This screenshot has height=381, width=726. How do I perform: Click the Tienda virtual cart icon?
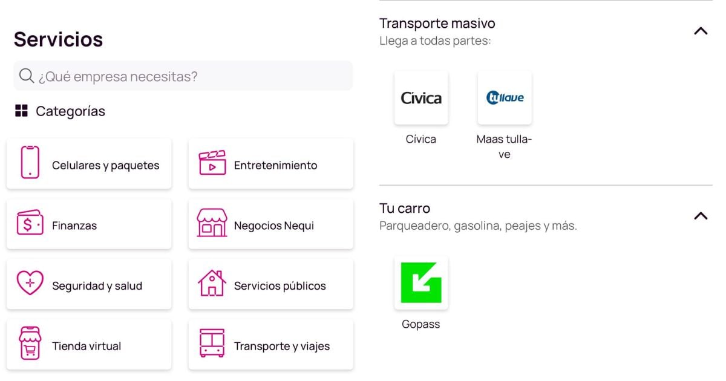click(x=30, y=344)
